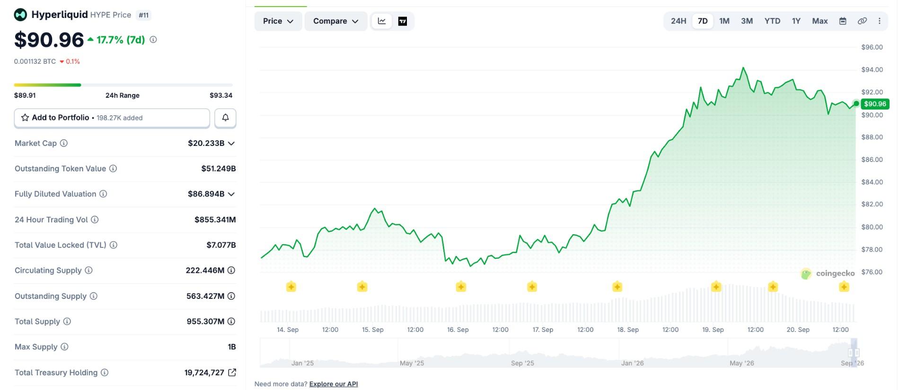The height and width of the screenshot is (390, 899).
Task: Expand Fully Diluted Valuation $86.894B chevron
Action: (x=231, y=194)
